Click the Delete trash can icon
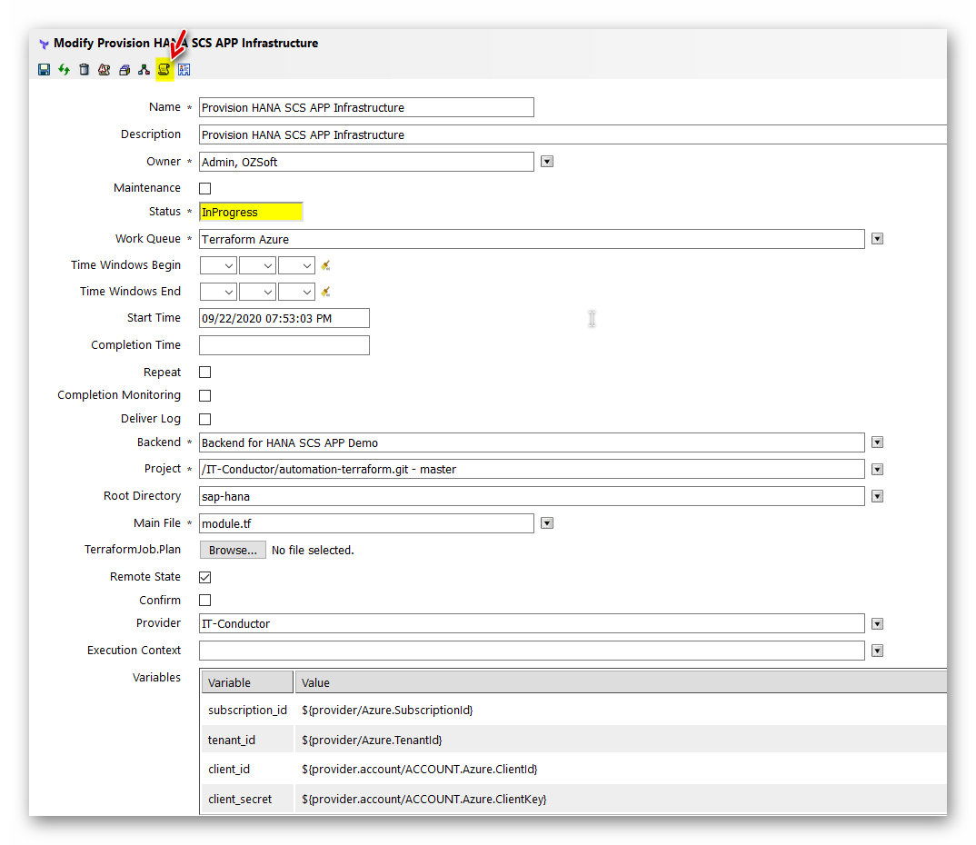976x845 pixels. [x=84, y=70]
